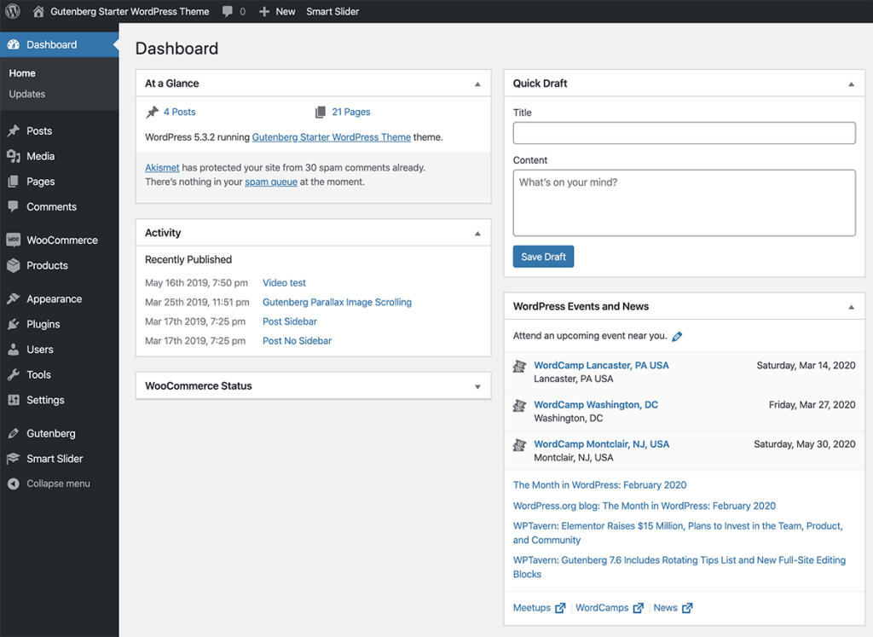Click the Comments speech bubble sidebar icon

tap(14, 206)
